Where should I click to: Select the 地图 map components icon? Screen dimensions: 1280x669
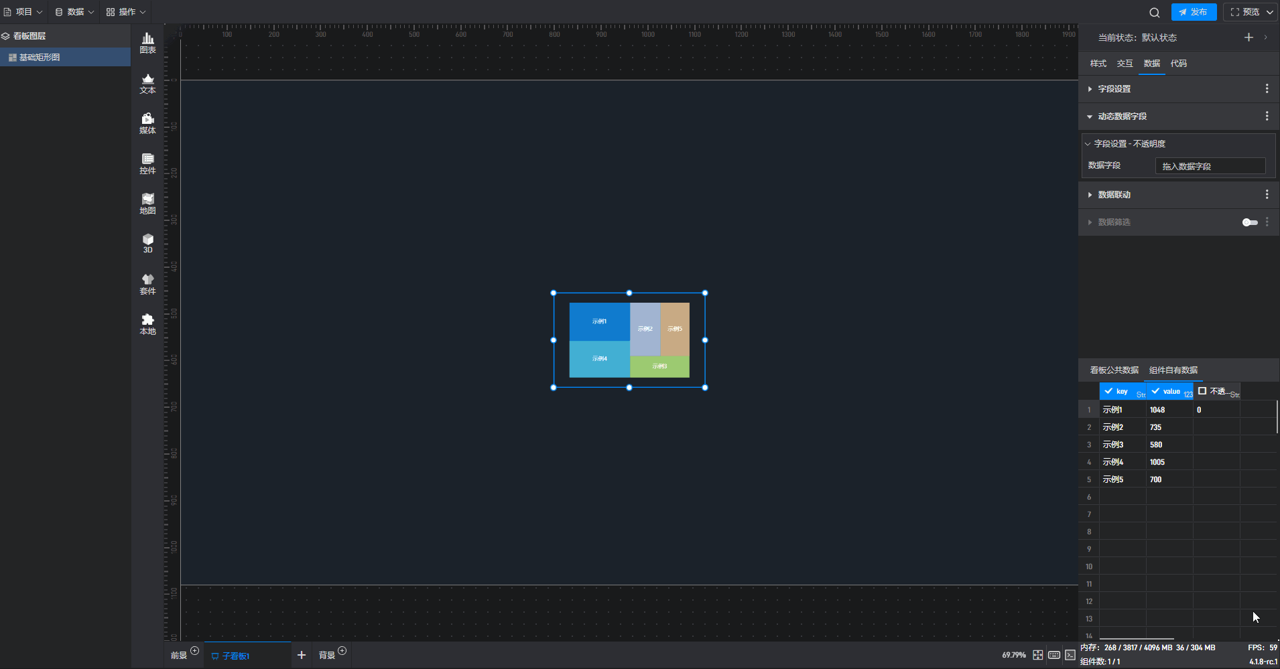coord(147,204)
